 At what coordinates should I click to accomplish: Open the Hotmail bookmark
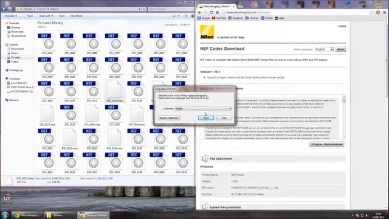252,18
